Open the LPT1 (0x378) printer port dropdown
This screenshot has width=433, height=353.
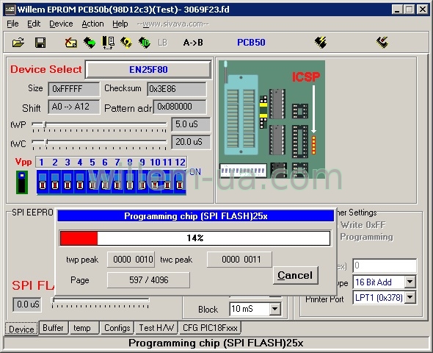click(410, 298)
